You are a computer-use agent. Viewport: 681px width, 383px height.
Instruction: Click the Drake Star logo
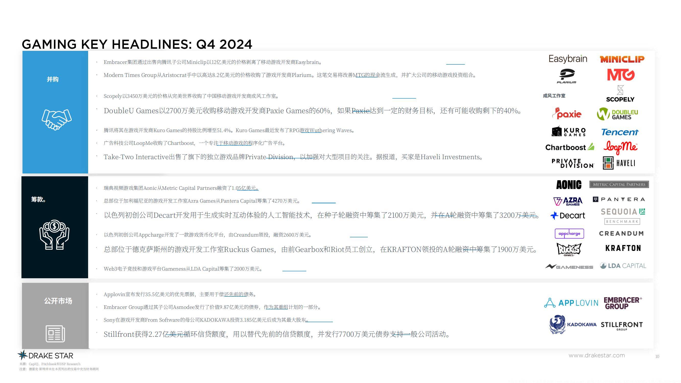tap(45, 355)
